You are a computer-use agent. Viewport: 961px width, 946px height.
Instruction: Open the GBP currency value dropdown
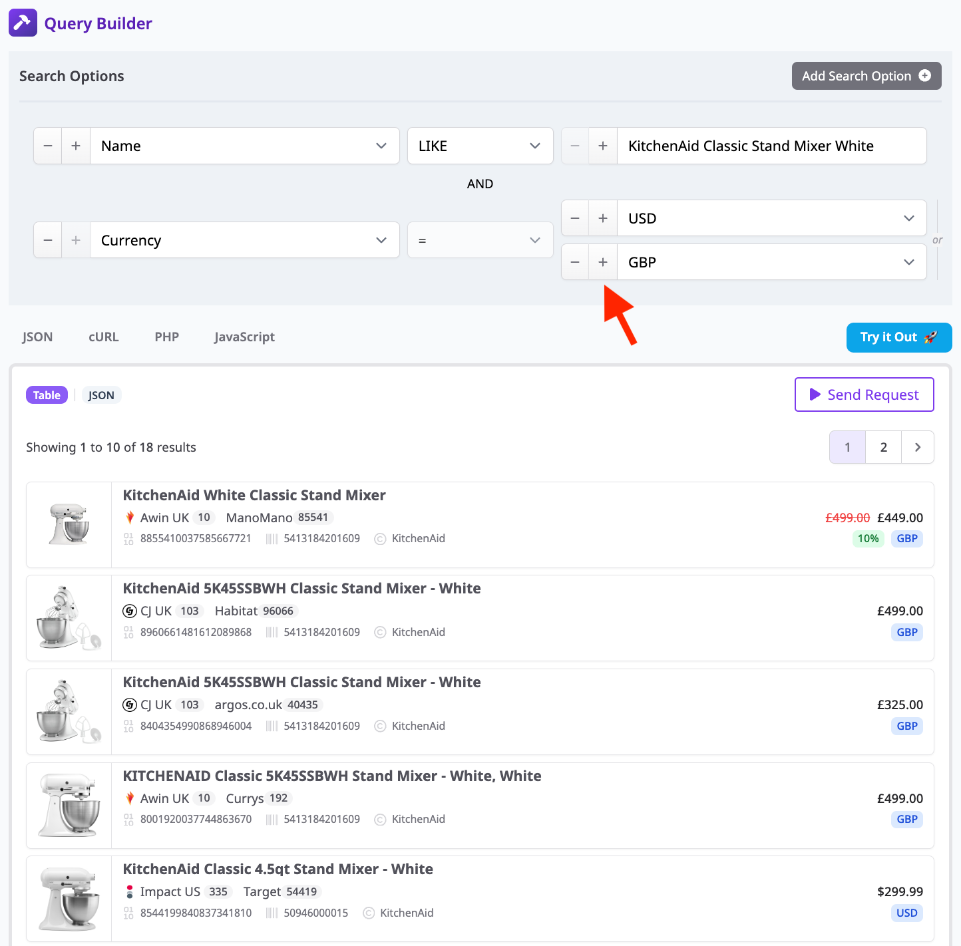point(772,262)
